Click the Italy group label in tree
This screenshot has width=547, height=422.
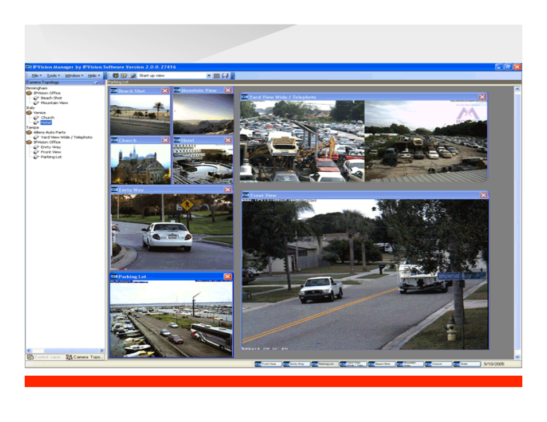[30, 108]
